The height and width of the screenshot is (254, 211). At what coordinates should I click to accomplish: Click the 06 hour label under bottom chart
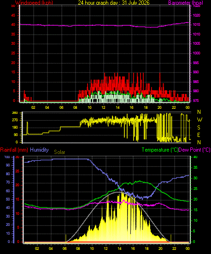point(64,248)
